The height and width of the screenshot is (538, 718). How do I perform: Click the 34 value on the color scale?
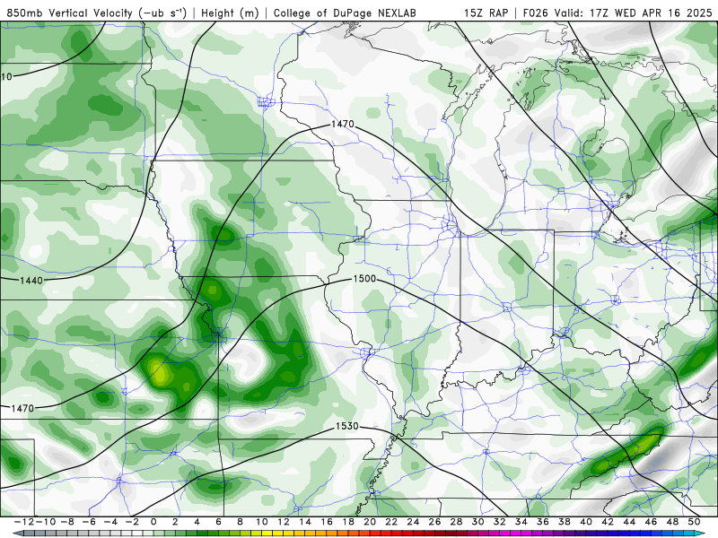click(521, 522)
